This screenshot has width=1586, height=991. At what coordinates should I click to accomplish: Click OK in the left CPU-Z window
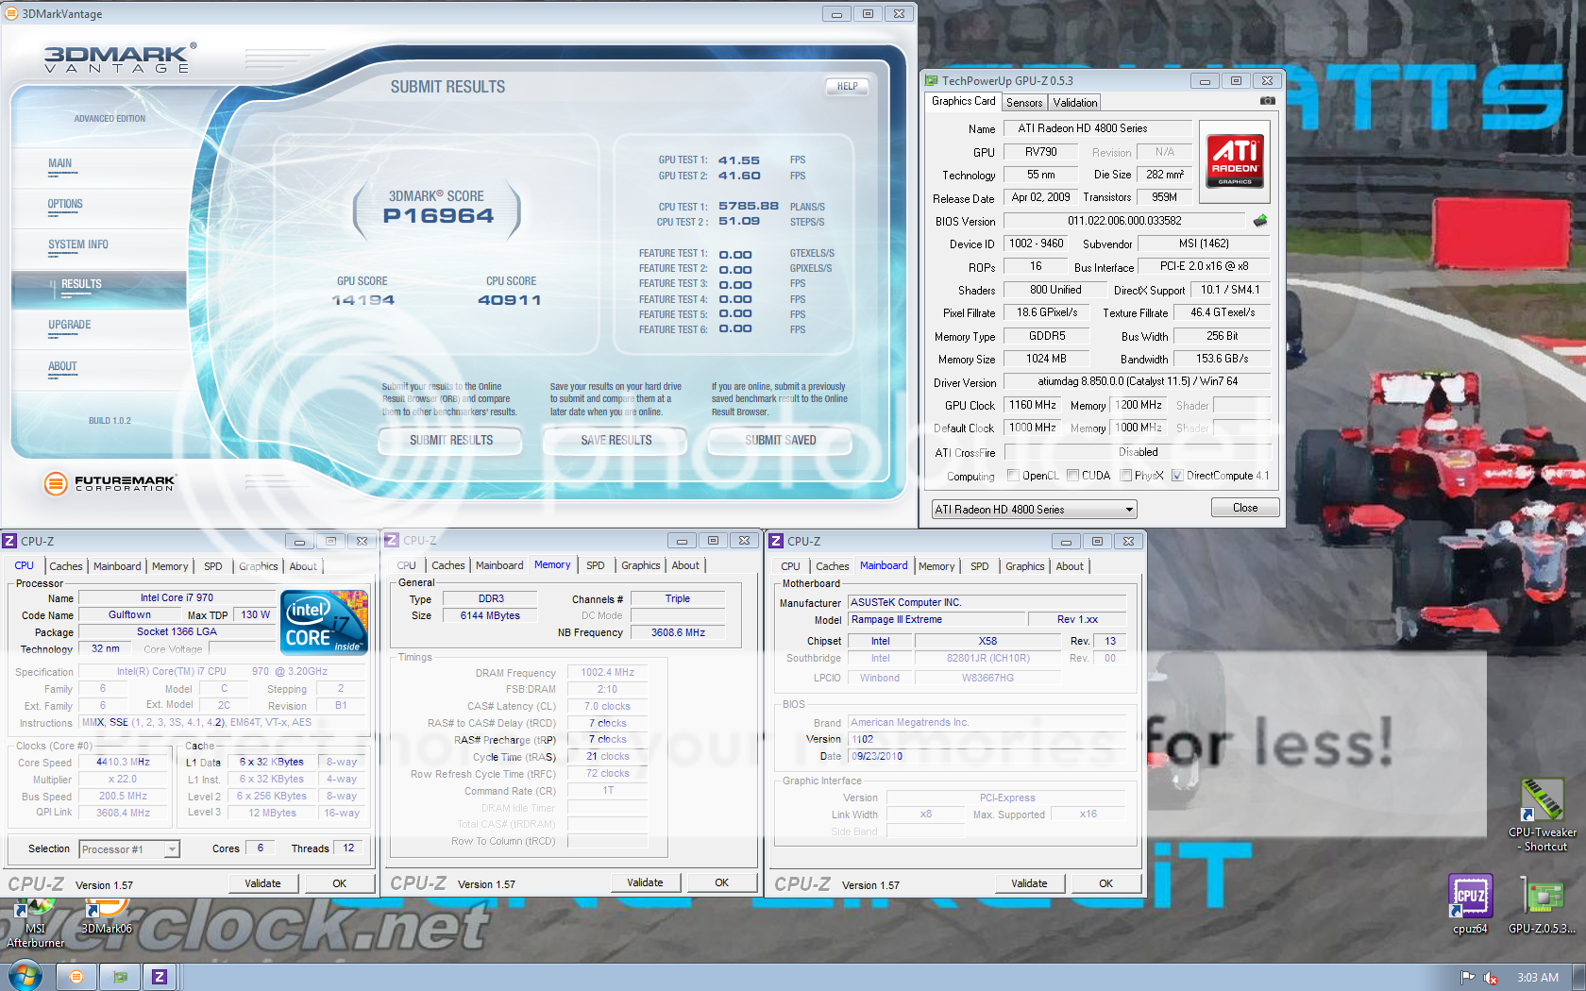click(339, 883)
